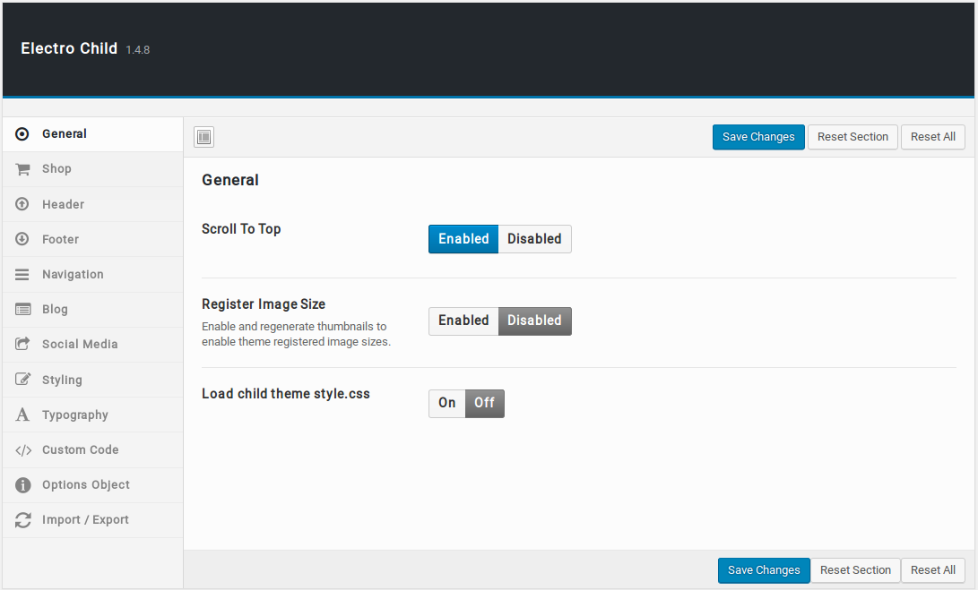Click the Scroll To Top option label
978x590 pixels.
click(x=241, y=229)
